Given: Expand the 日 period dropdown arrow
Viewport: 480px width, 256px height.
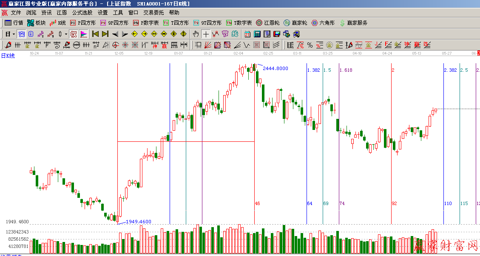Looking at the screenshot, I should pos(14,34).
